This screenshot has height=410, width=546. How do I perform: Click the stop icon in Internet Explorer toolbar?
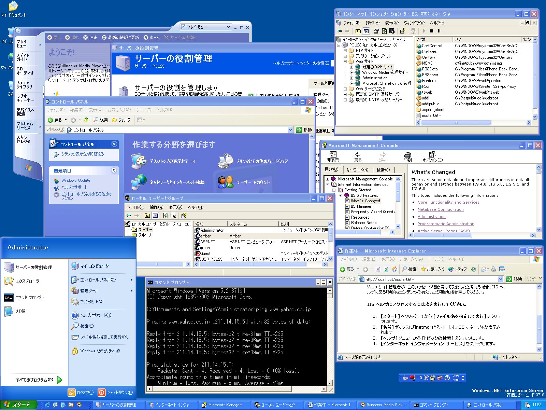pyautogui.click(x=378, y=269)
